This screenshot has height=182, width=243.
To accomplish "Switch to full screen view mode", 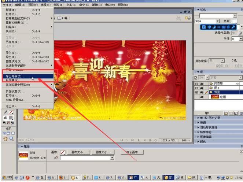I will pos(13,133).
